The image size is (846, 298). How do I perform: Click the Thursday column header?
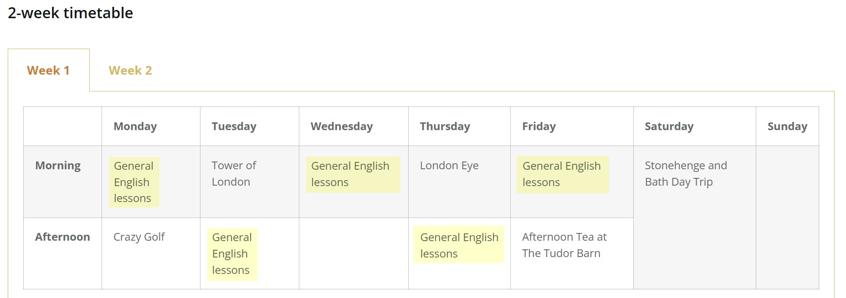coord(445,126)
